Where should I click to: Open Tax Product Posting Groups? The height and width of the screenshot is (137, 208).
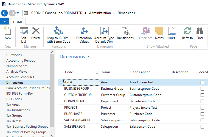coord(26,132)
